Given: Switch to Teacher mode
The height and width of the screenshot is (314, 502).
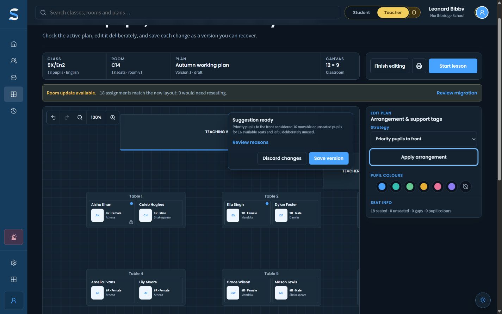Looking at the screenshot, I should pos(393,12).
